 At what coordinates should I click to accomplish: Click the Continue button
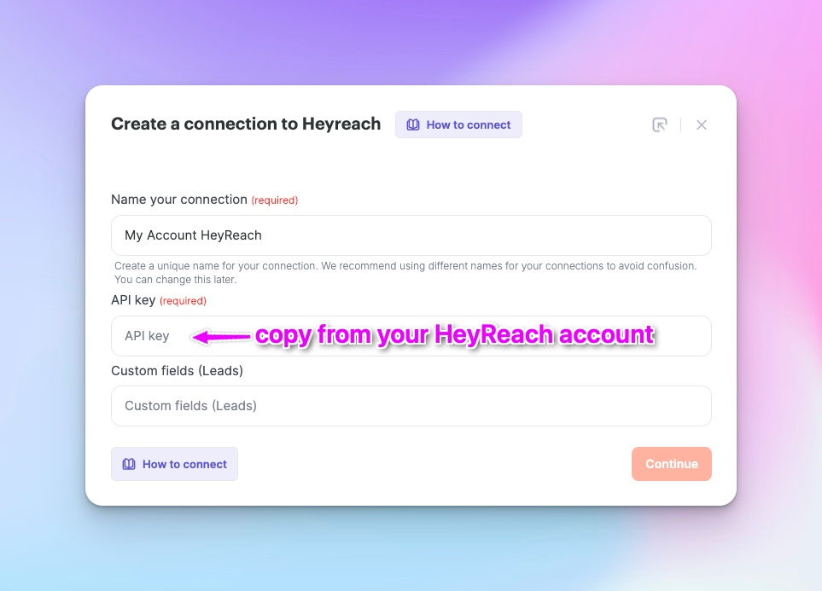(x=672, y=464)
